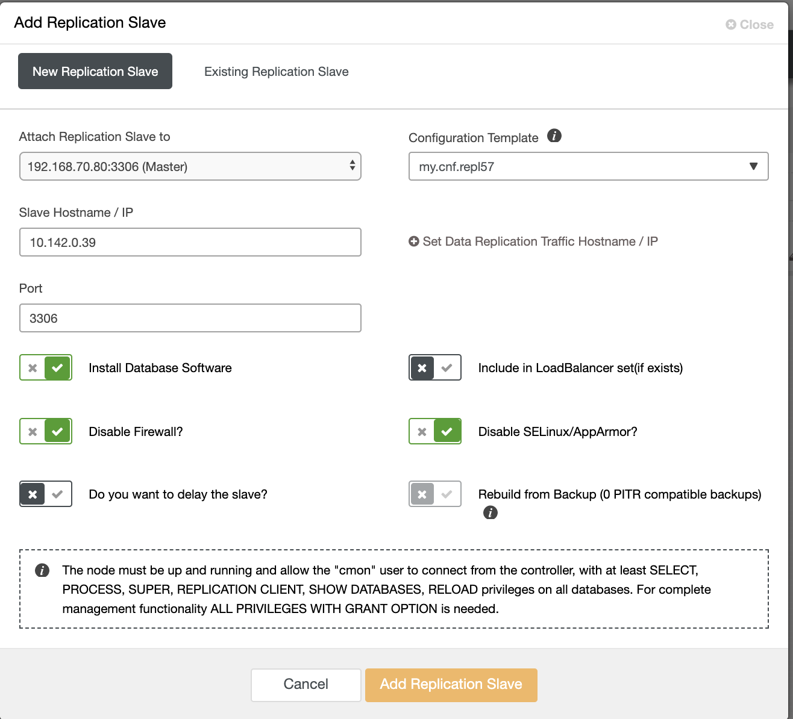The image size is (793, 719).
Task: Expand the my.cnf.repl57 Configuration Template dropdown
Action: click(589, 166)
